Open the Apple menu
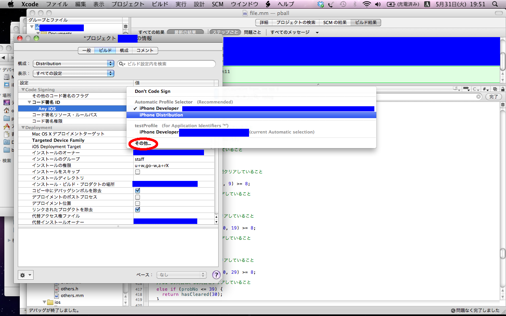Image resolution: width=506 pixels, height=316 pixels. [x=11, y=4]
